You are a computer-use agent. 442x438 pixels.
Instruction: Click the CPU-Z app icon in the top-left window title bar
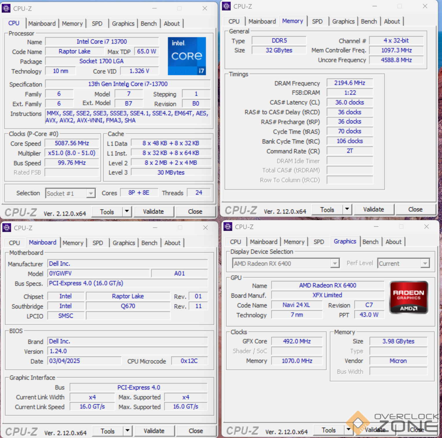coord(6,8)
